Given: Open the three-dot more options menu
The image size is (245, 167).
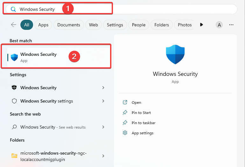Looking at the screenshot, I should point(231,25).
